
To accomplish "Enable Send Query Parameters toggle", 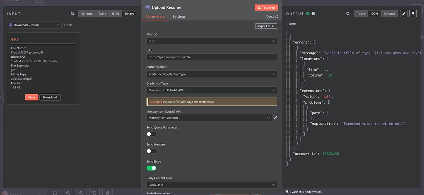I will pyautogui.click(x=151, y=134).
